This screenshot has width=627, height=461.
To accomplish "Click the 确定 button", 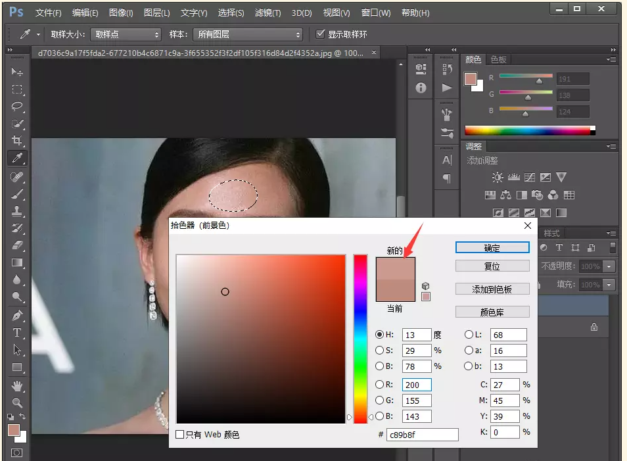I will click(492, 248).
